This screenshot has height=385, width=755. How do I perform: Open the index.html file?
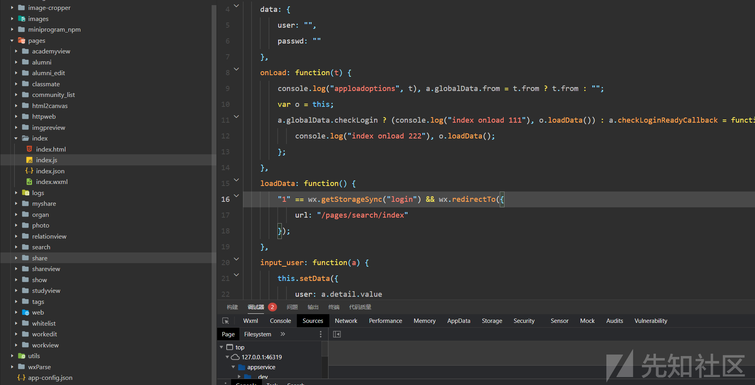point(51,149)
